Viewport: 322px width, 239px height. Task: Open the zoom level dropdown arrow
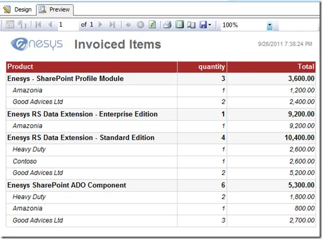(x=270, y=25)
